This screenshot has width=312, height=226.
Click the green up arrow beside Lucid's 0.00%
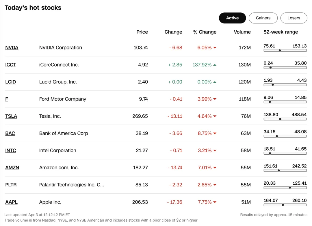coord(215,82)
